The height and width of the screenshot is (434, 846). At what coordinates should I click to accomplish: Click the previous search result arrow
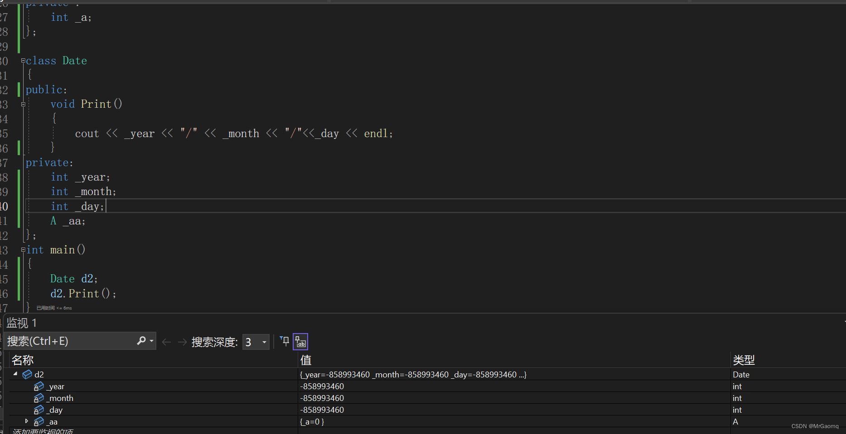tap(166, 342)
